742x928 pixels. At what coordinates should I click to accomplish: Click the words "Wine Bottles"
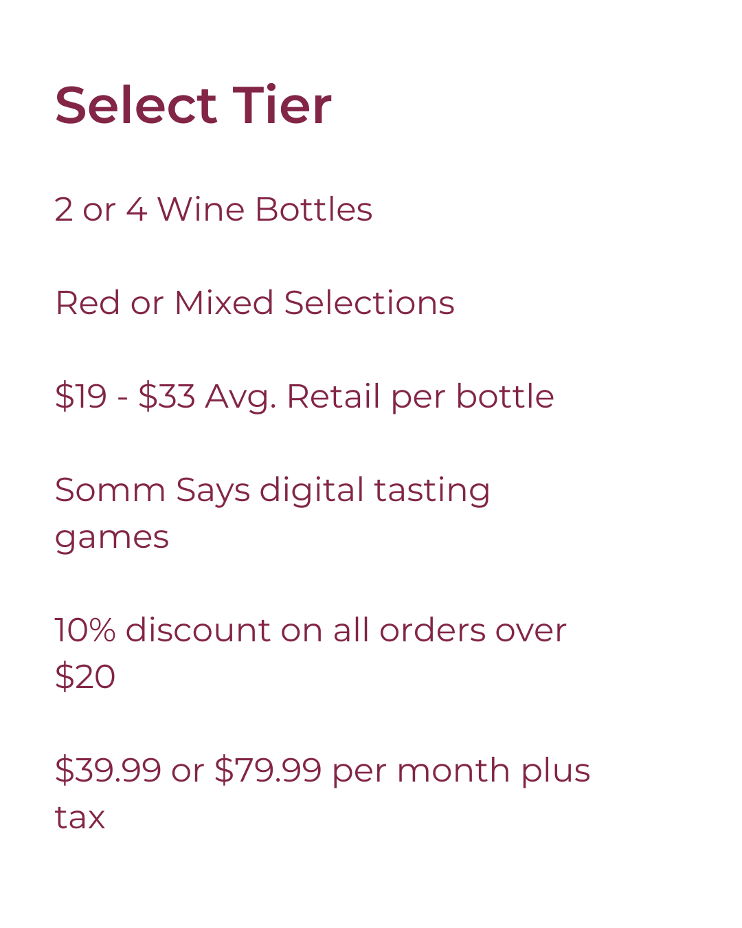265,209
